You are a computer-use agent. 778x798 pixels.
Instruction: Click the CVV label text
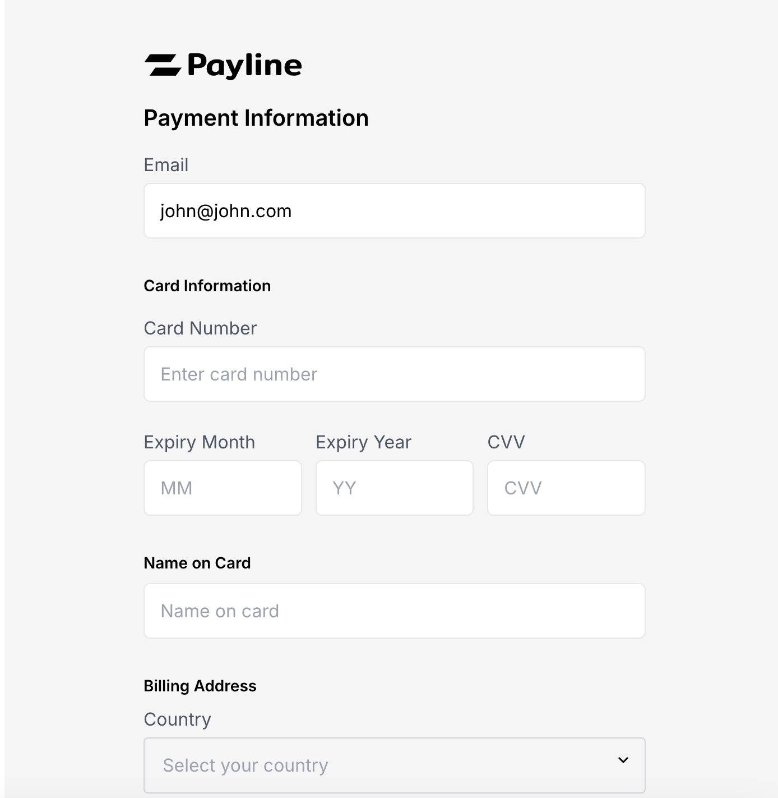(x=506, y=442)
